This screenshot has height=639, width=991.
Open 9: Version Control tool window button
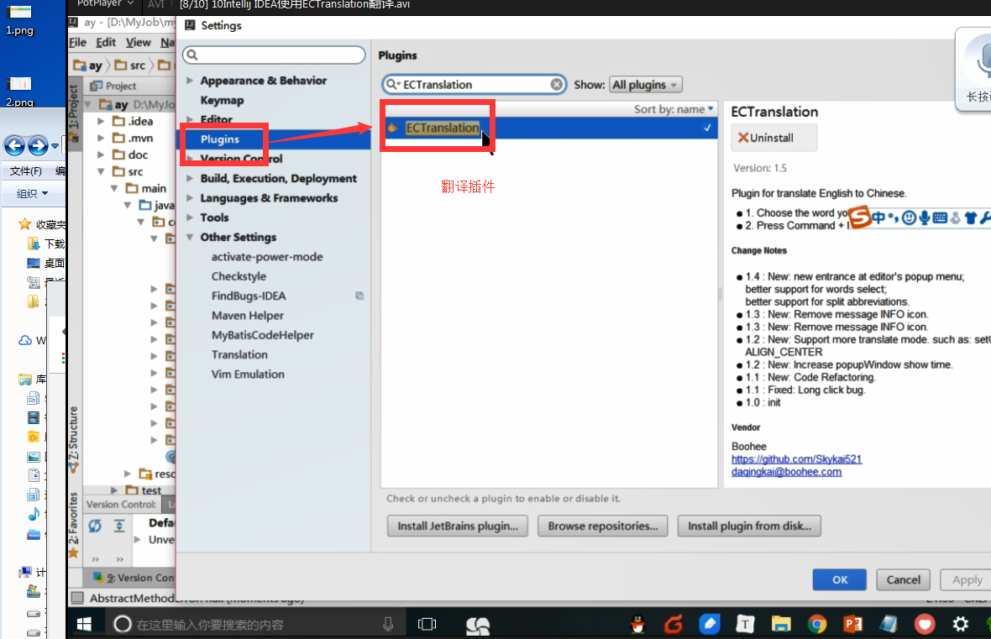click(x=134, y=578)
